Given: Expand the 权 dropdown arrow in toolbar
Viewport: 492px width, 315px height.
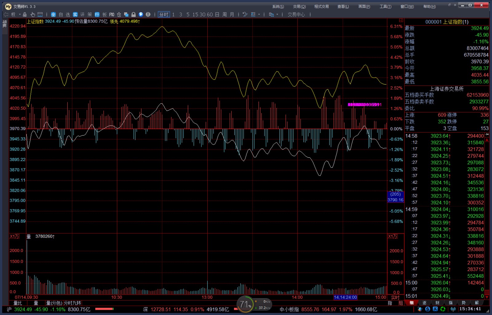Looking at the screenshot, I should coord(20,14).
